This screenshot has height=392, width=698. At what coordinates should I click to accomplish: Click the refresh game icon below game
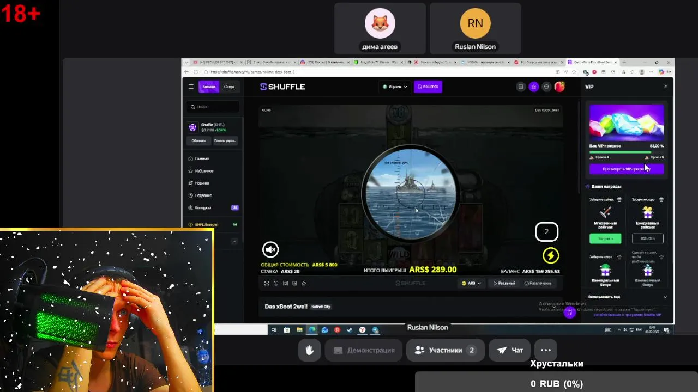(x=276, y=283)
